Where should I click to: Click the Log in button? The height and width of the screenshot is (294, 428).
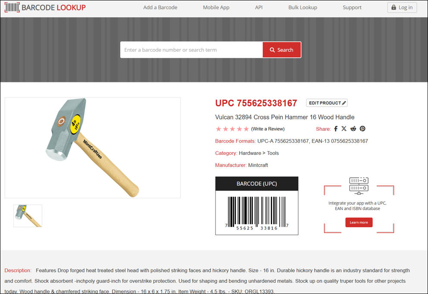(402, 7)
